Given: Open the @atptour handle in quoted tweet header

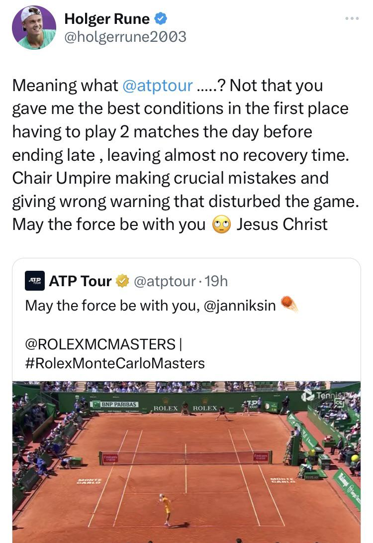Looking at the screenshot, I should coord(163,281).
